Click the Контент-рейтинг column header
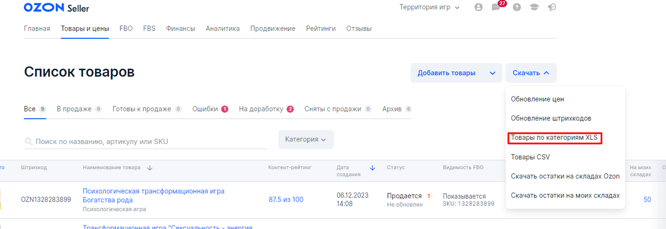The image size is (666, 229). (289, 167)
